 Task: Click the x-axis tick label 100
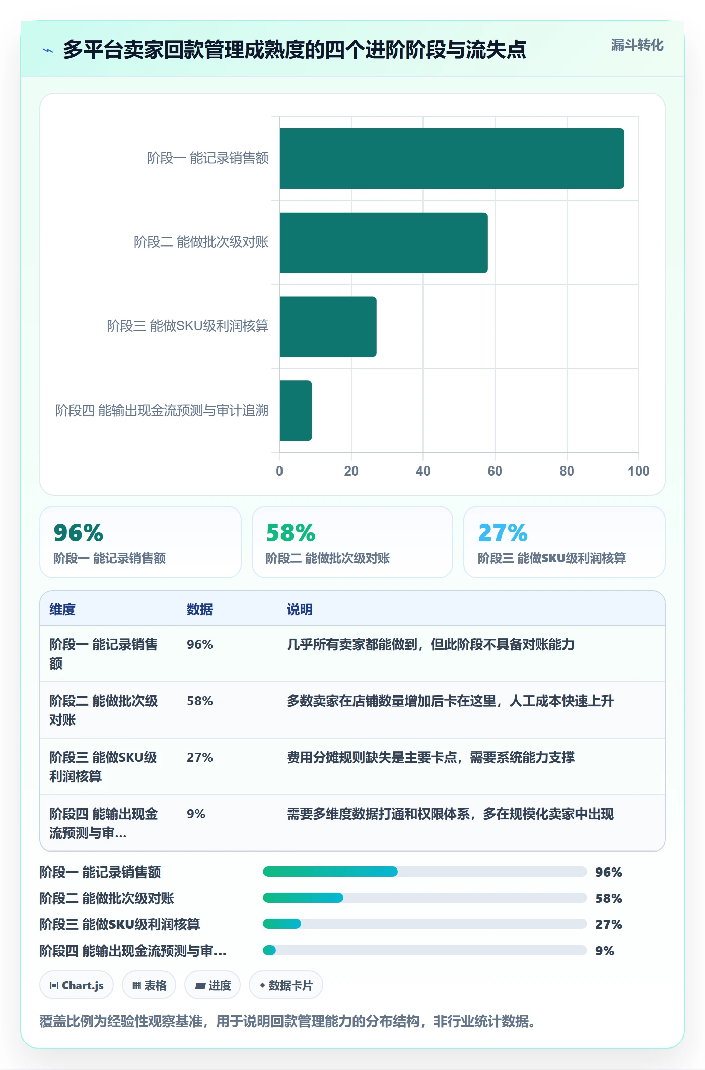tap(638, 471)
